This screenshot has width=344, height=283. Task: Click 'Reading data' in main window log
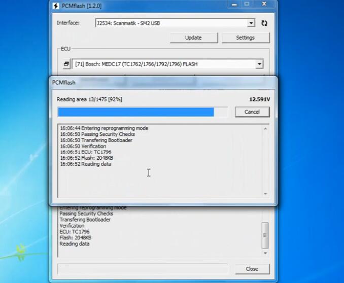pos(75,244)
